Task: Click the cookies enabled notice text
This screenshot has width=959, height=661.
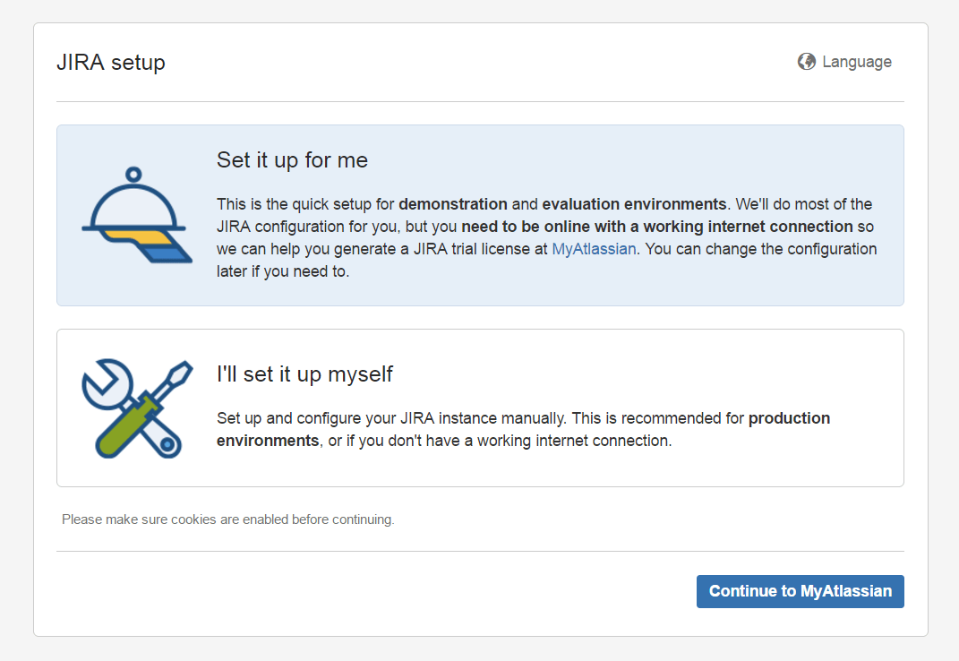Action: coord(228,519)
